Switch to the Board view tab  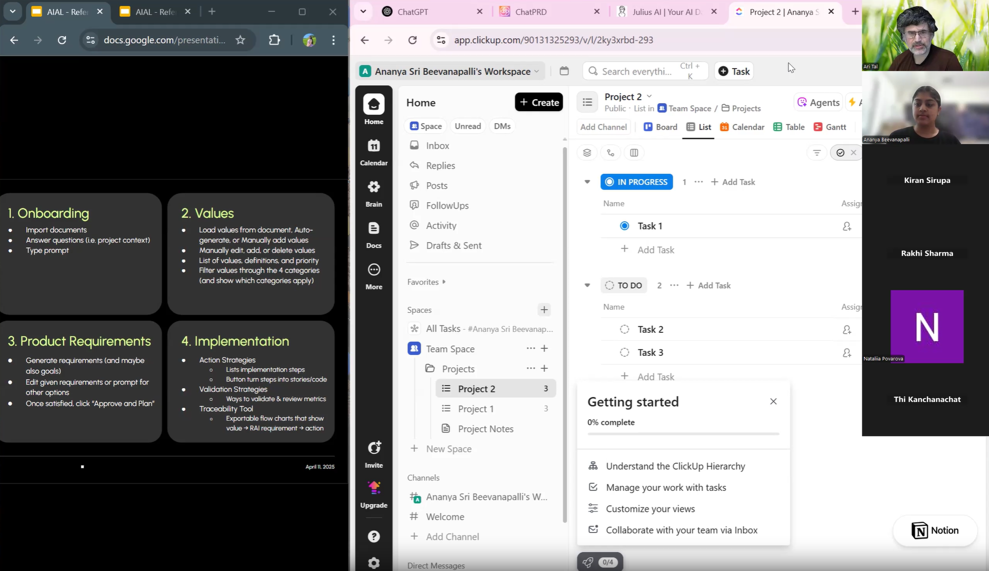coord(660,127)
